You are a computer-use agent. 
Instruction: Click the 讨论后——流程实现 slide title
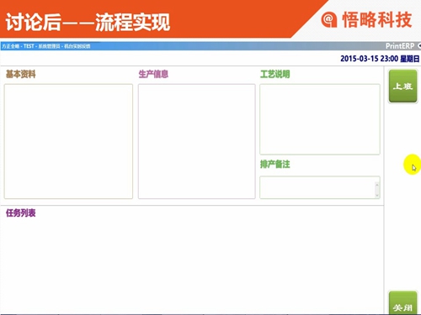(x=88, y=22)
